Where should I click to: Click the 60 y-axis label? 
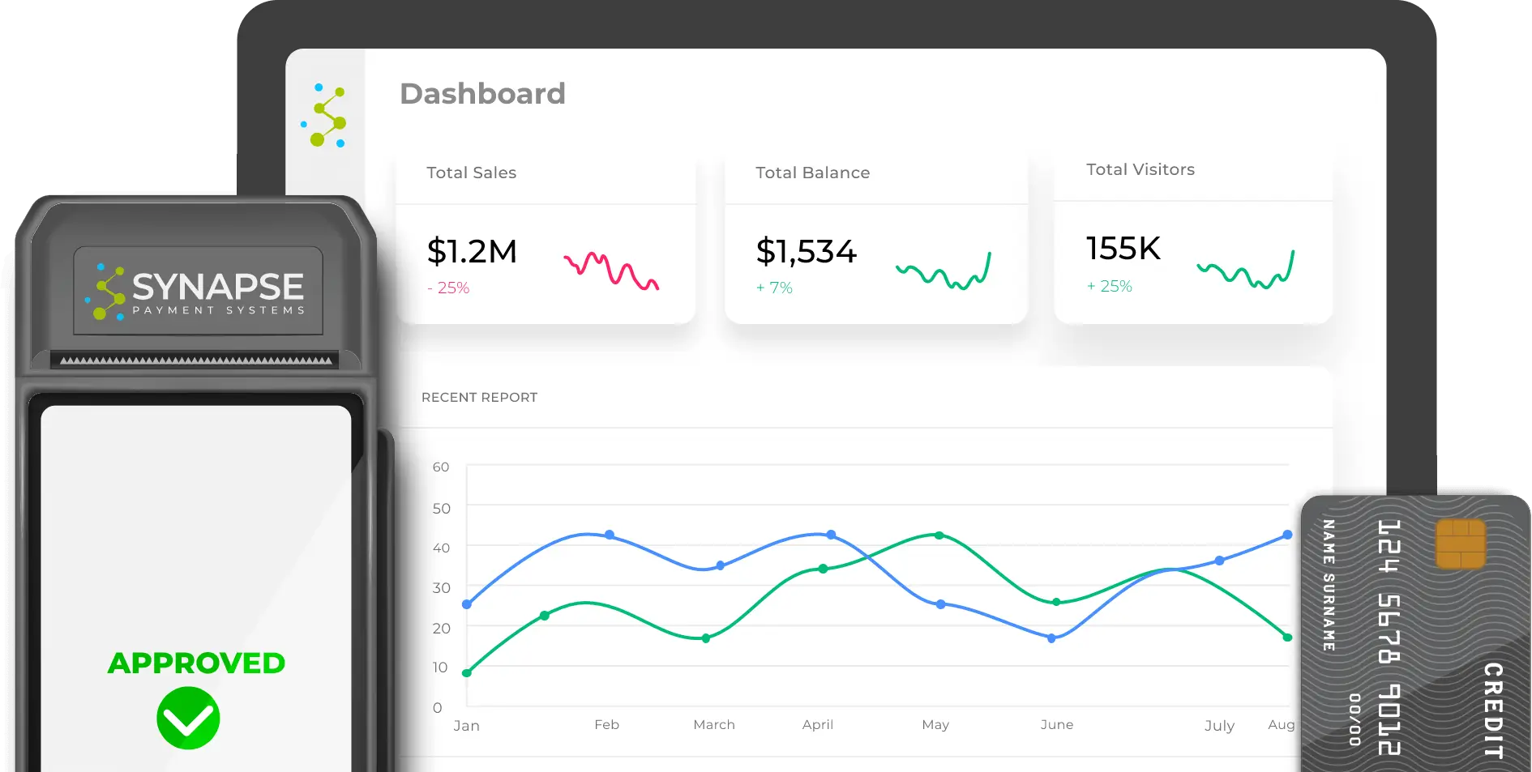tap(441, 467)
